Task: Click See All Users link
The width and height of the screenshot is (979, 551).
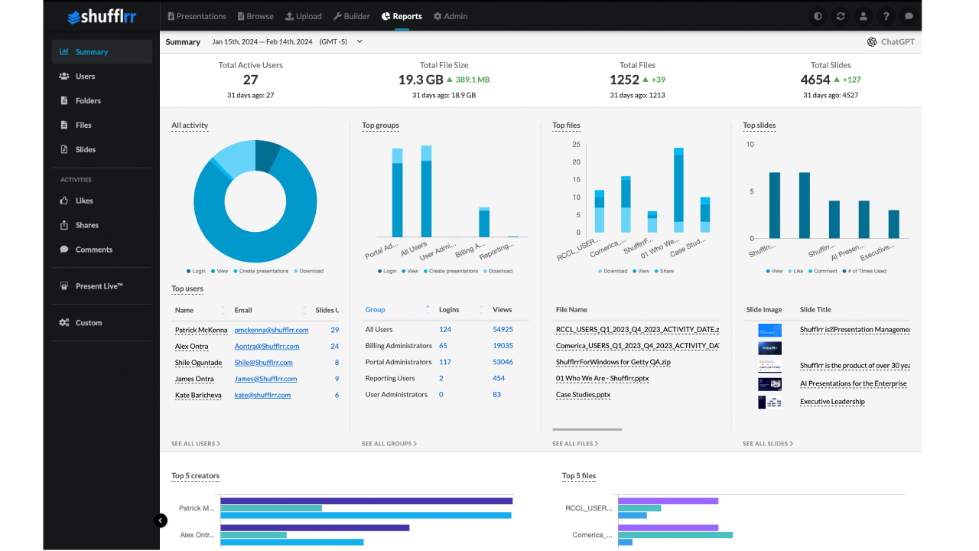Action: 196,444
